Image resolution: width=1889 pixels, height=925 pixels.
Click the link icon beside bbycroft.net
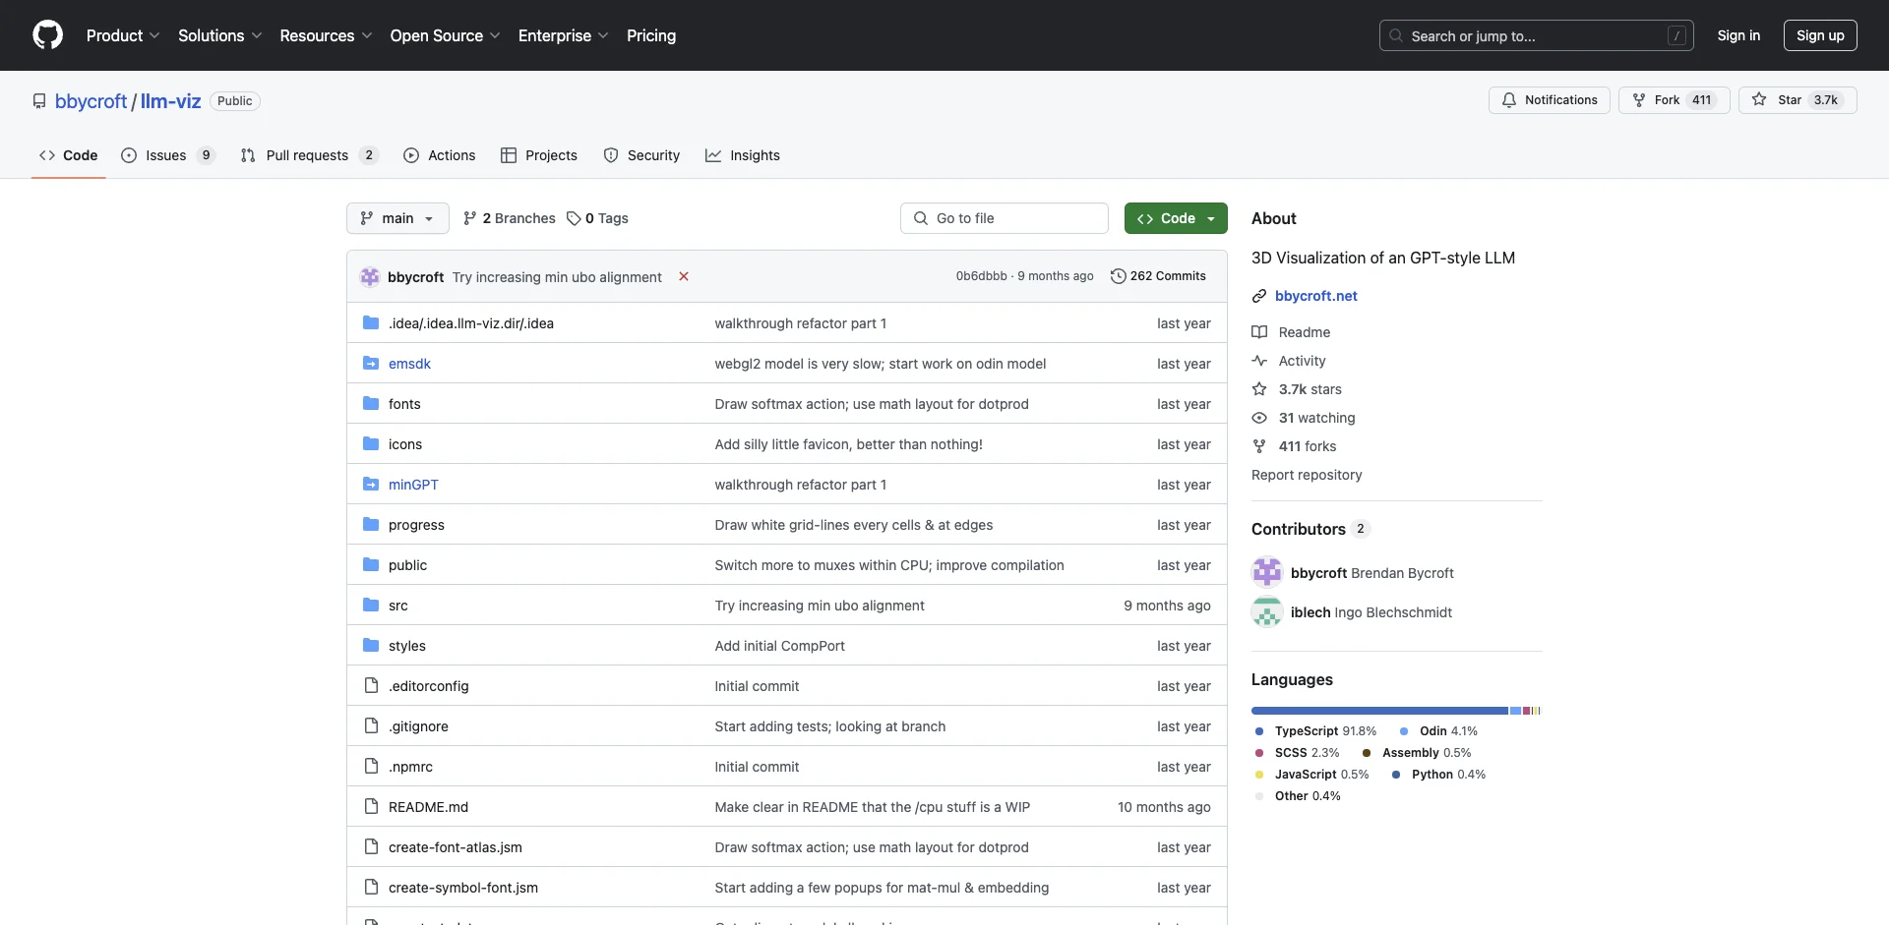pos(1259,296)
